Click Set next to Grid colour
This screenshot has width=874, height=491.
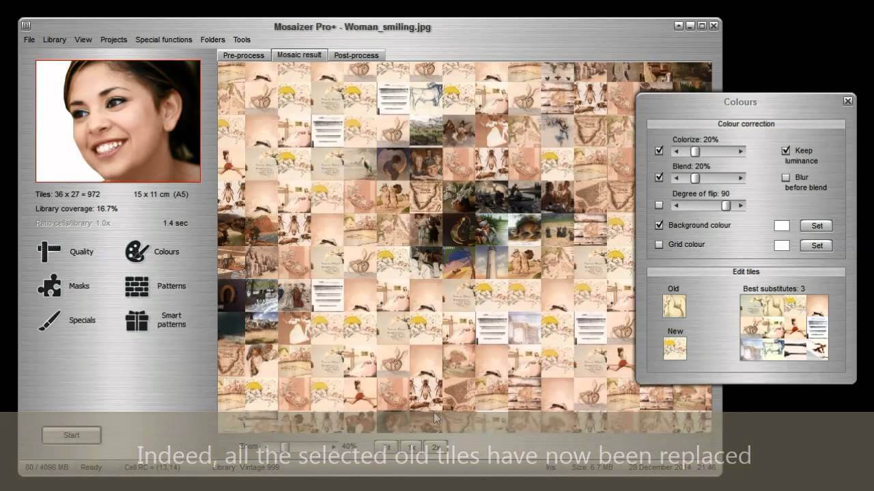tap(817, 245)
